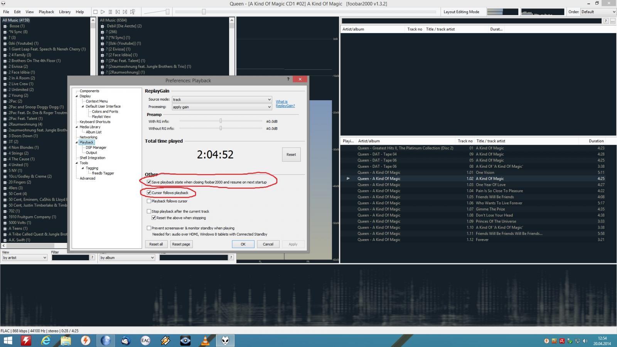The image size is (617, 347).
Task: Expand the Bosse (1) artist node
Action: pyautogui.click(x=5, y=26)
